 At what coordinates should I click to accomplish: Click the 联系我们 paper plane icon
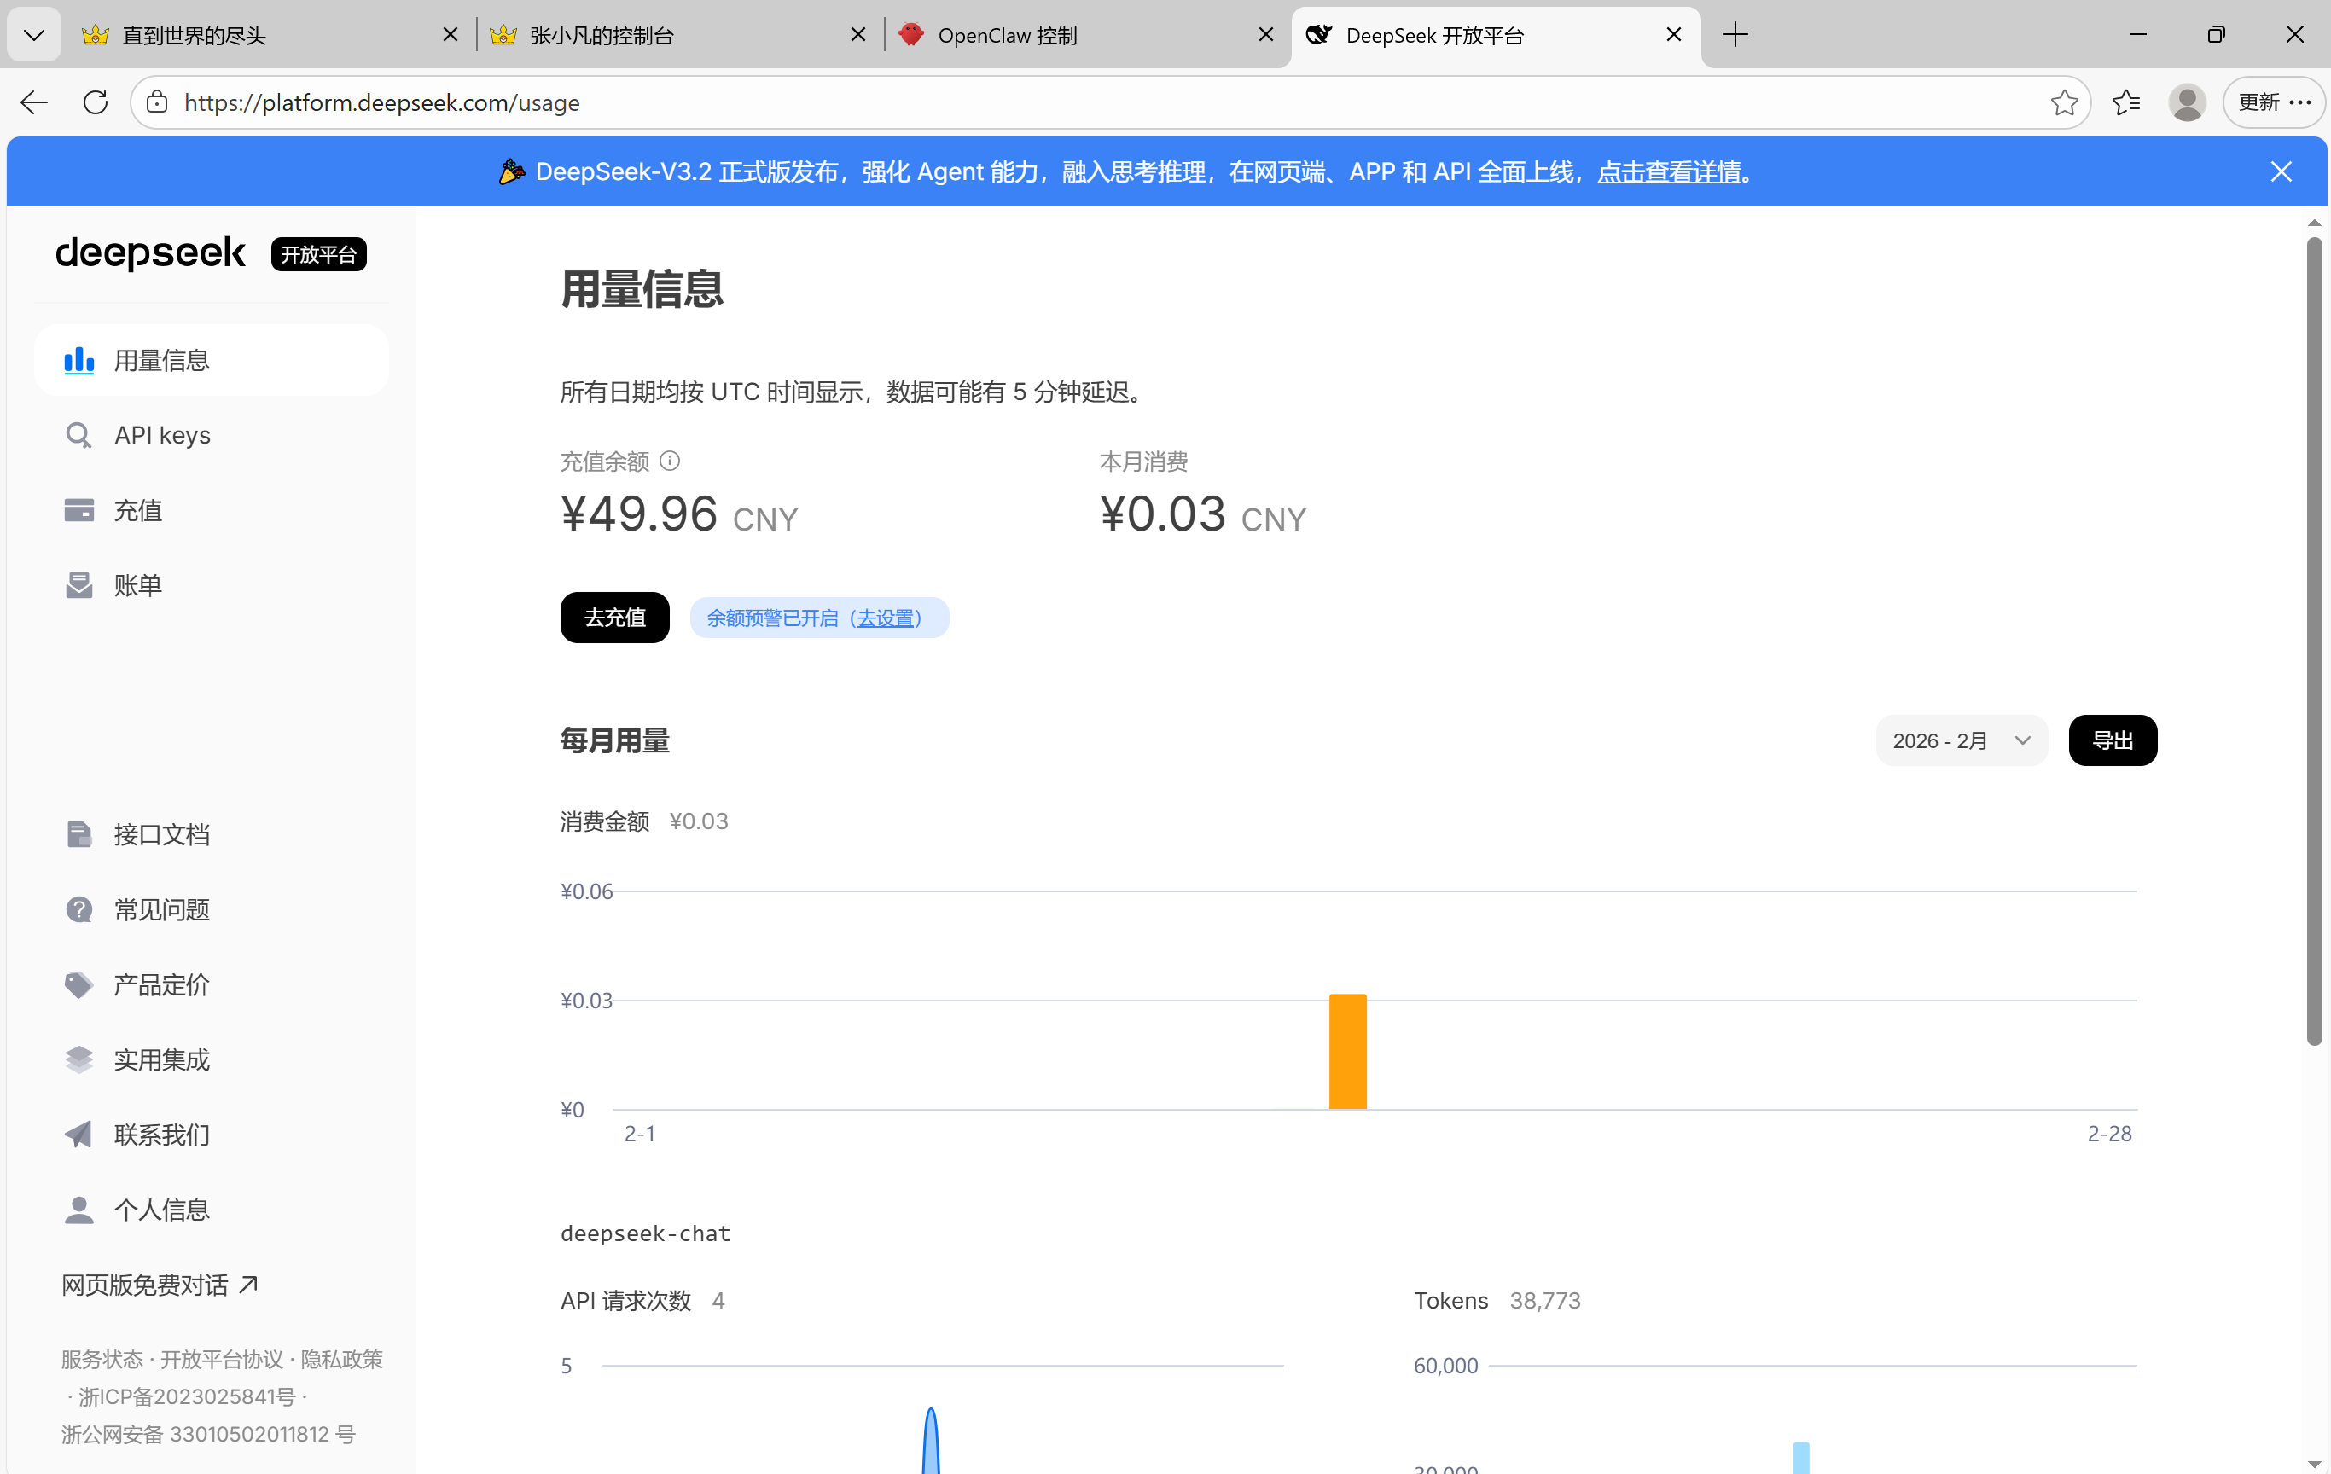pos(78,1135)
